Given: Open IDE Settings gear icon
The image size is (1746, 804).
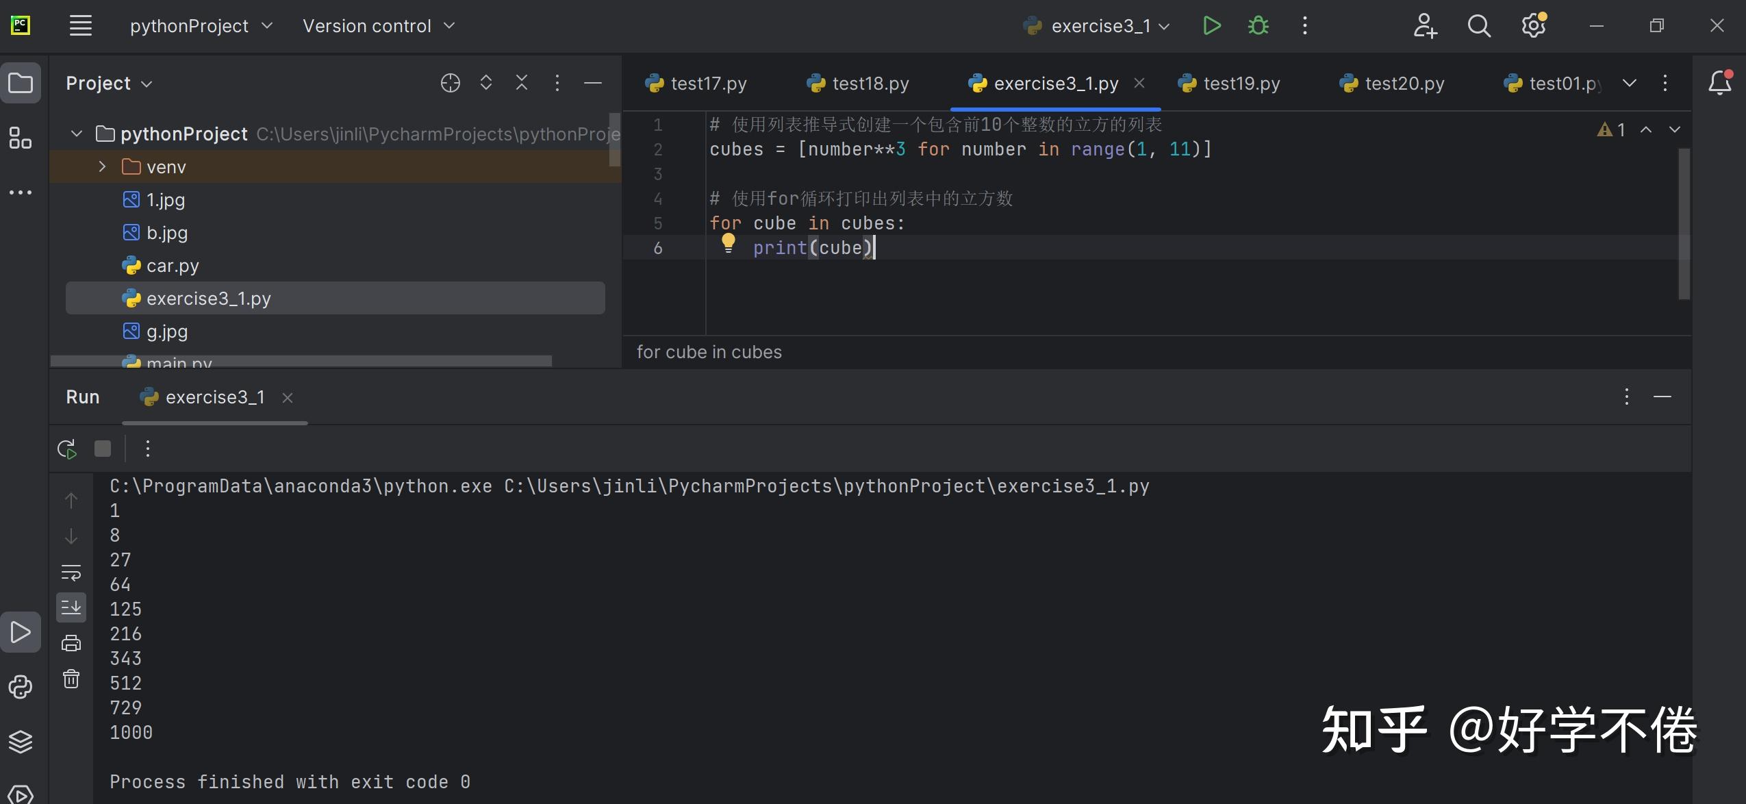Looking at the screenshot, I should [1535, 25].
